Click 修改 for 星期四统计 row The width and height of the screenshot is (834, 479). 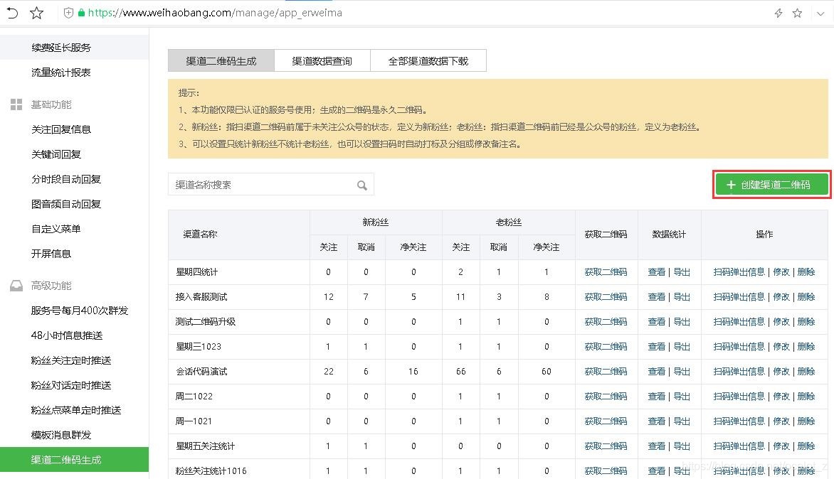(781, 272)
